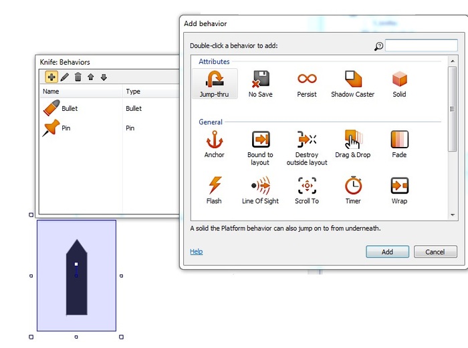468x348 pixels.
Task: Click the Pin type cell
Action: (130, 128)
